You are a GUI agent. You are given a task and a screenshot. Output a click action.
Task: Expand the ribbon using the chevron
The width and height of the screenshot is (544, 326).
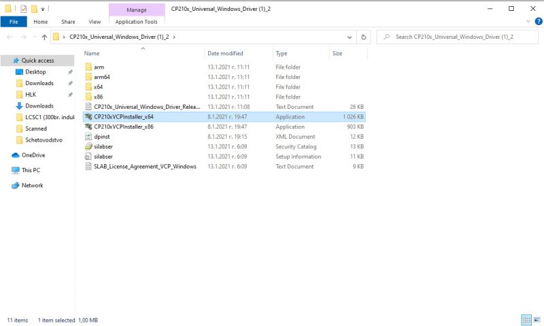click(526, 22)
